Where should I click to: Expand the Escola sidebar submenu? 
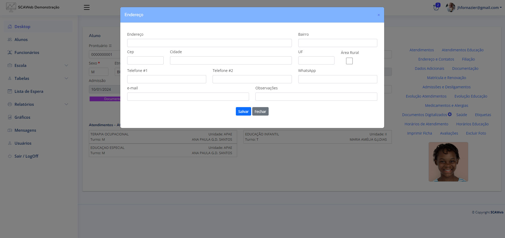tap(66, 66)
